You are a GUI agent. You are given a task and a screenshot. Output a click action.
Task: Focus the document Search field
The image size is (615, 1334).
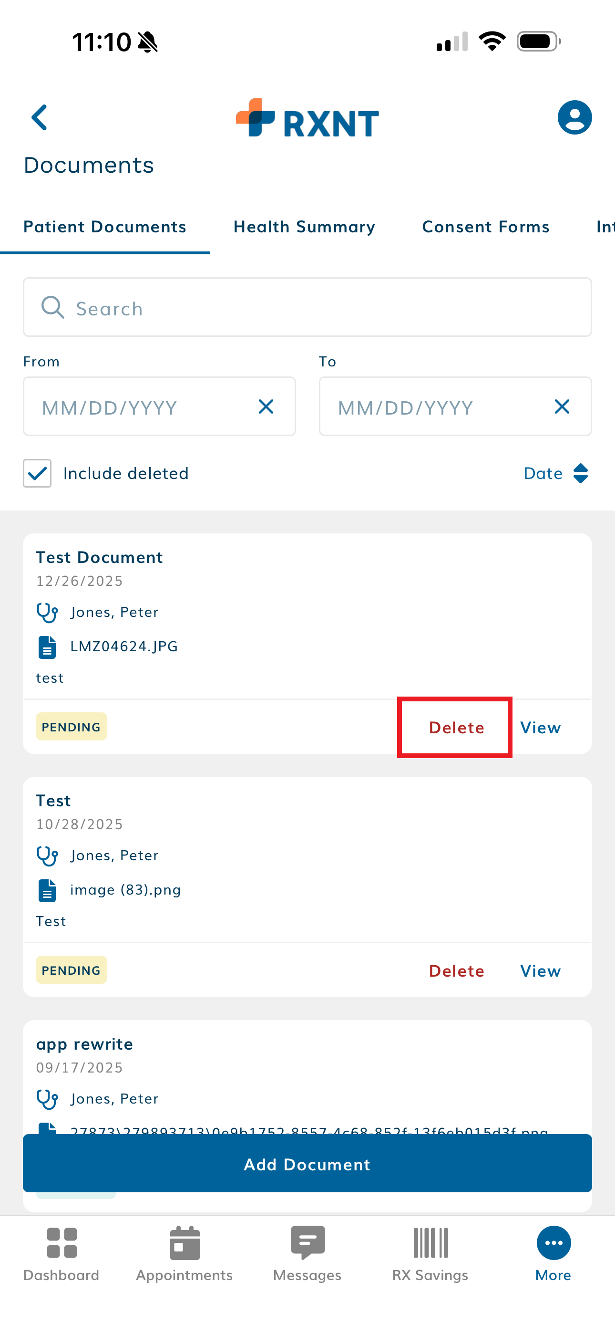click(x=307, y=308)
